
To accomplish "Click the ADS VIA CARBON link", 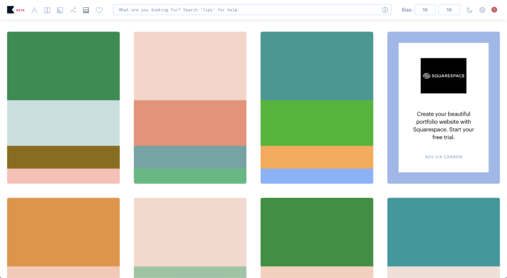I will point(443,157).
